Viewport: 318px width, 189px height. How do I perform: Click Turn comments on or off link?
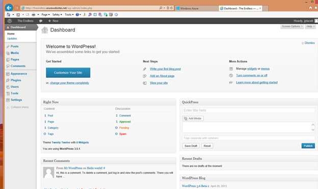pyautogui.click(x=251, y=75)
